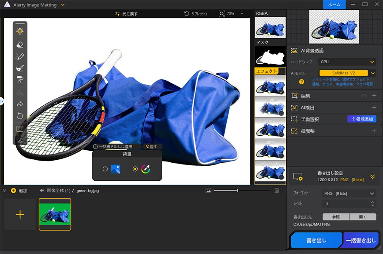Click the yellow help question mark icon
The image size is (383, 254).
pos(302,81)
